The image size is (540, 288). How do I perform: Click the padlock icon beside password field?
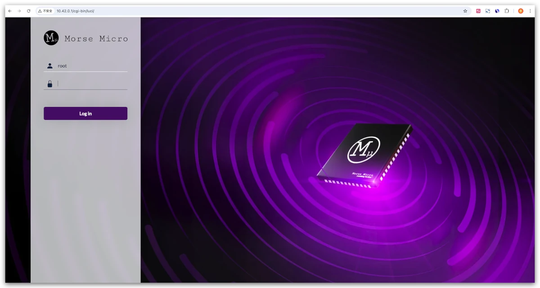pyautogui.click(x=50, y=84)
